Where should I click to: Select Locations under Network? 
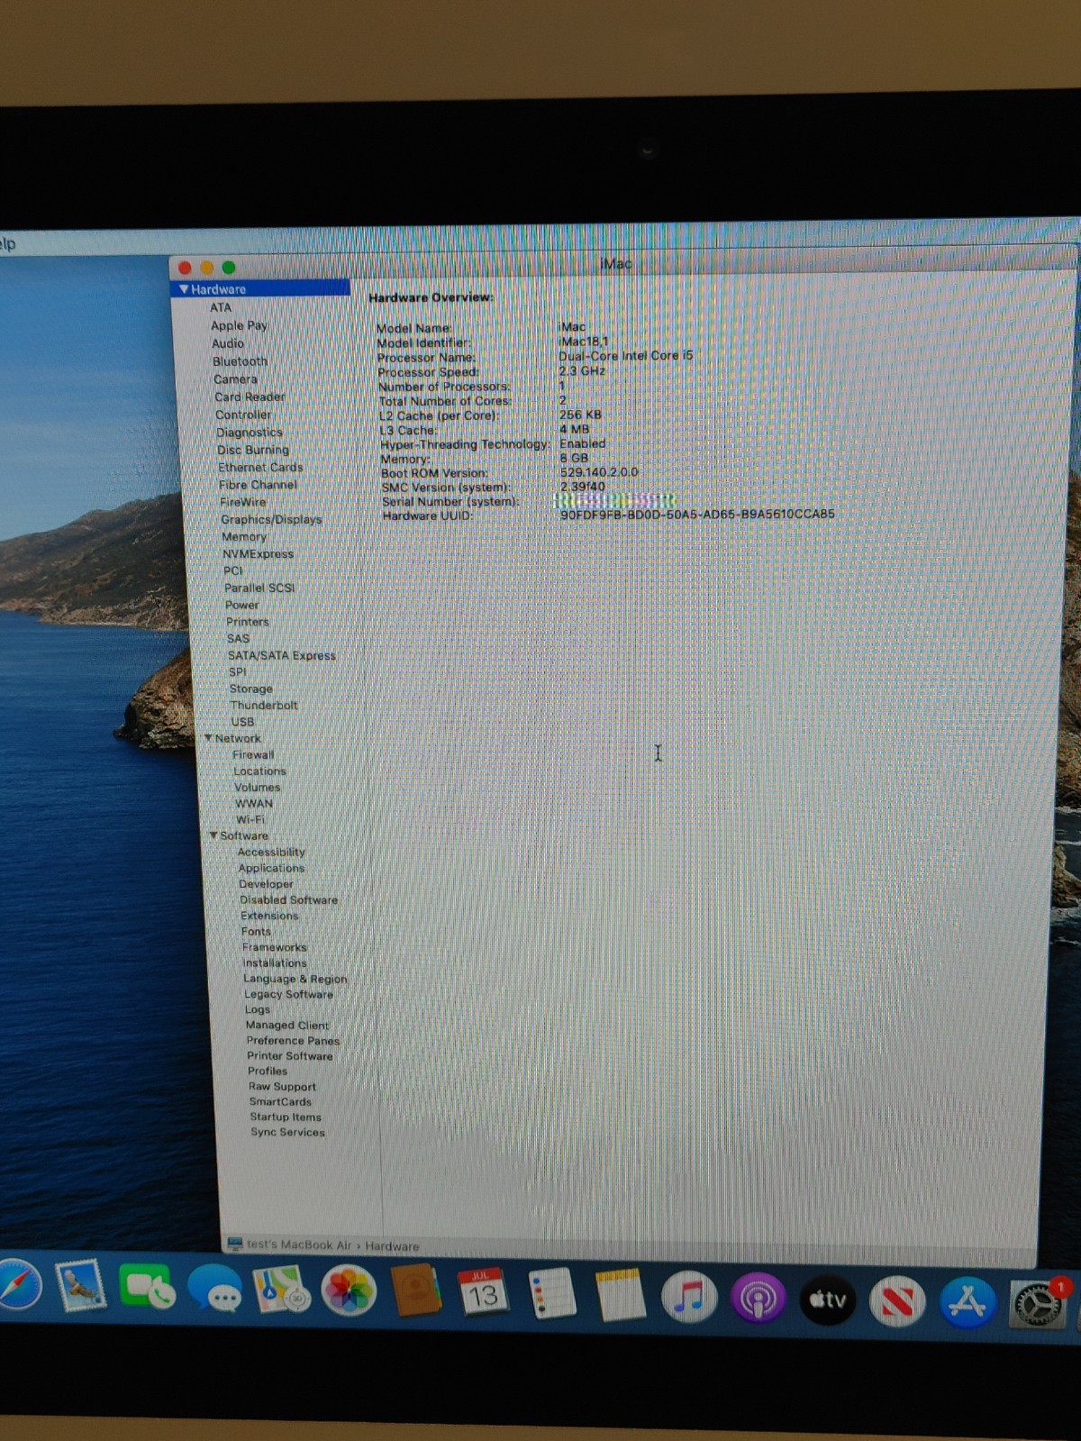click(259, 771)
